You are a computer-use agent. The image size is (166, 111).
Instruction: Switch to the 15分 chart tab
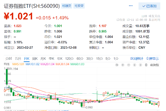point(99,59)
